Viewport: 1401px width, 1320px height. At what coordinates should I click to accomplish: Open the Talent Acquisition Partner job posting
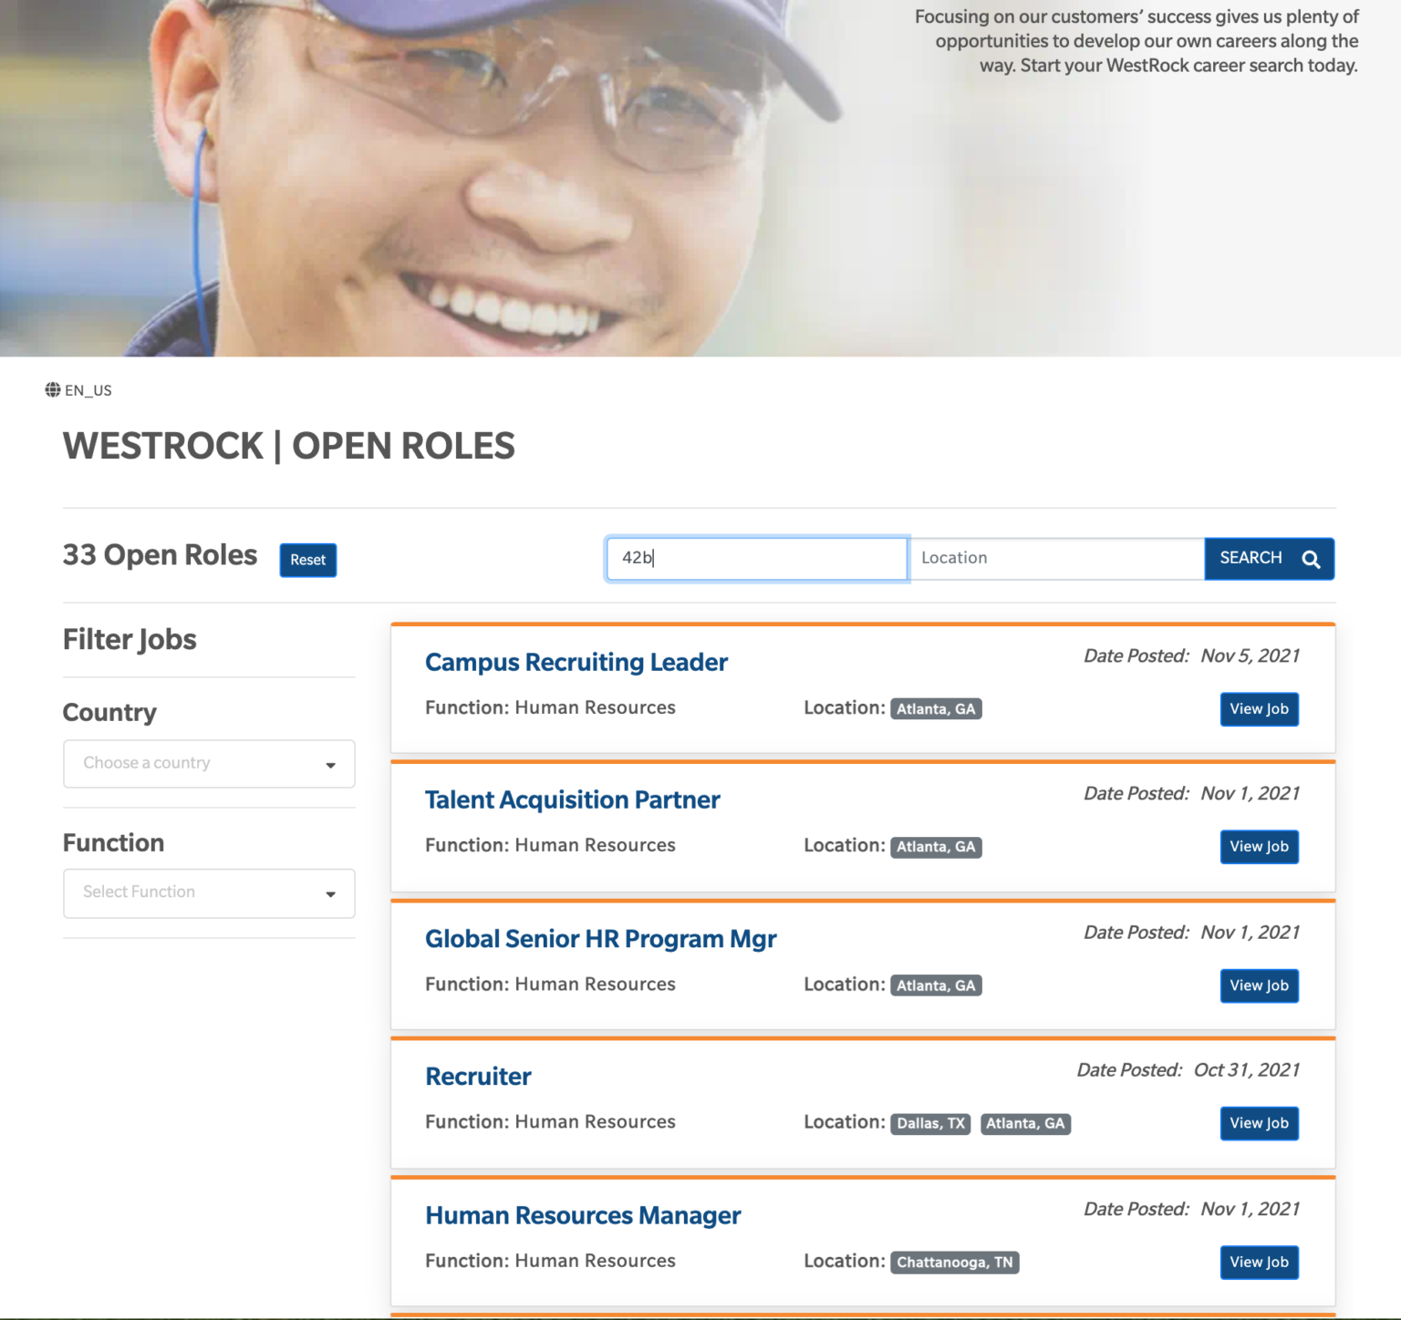[572, 800]
